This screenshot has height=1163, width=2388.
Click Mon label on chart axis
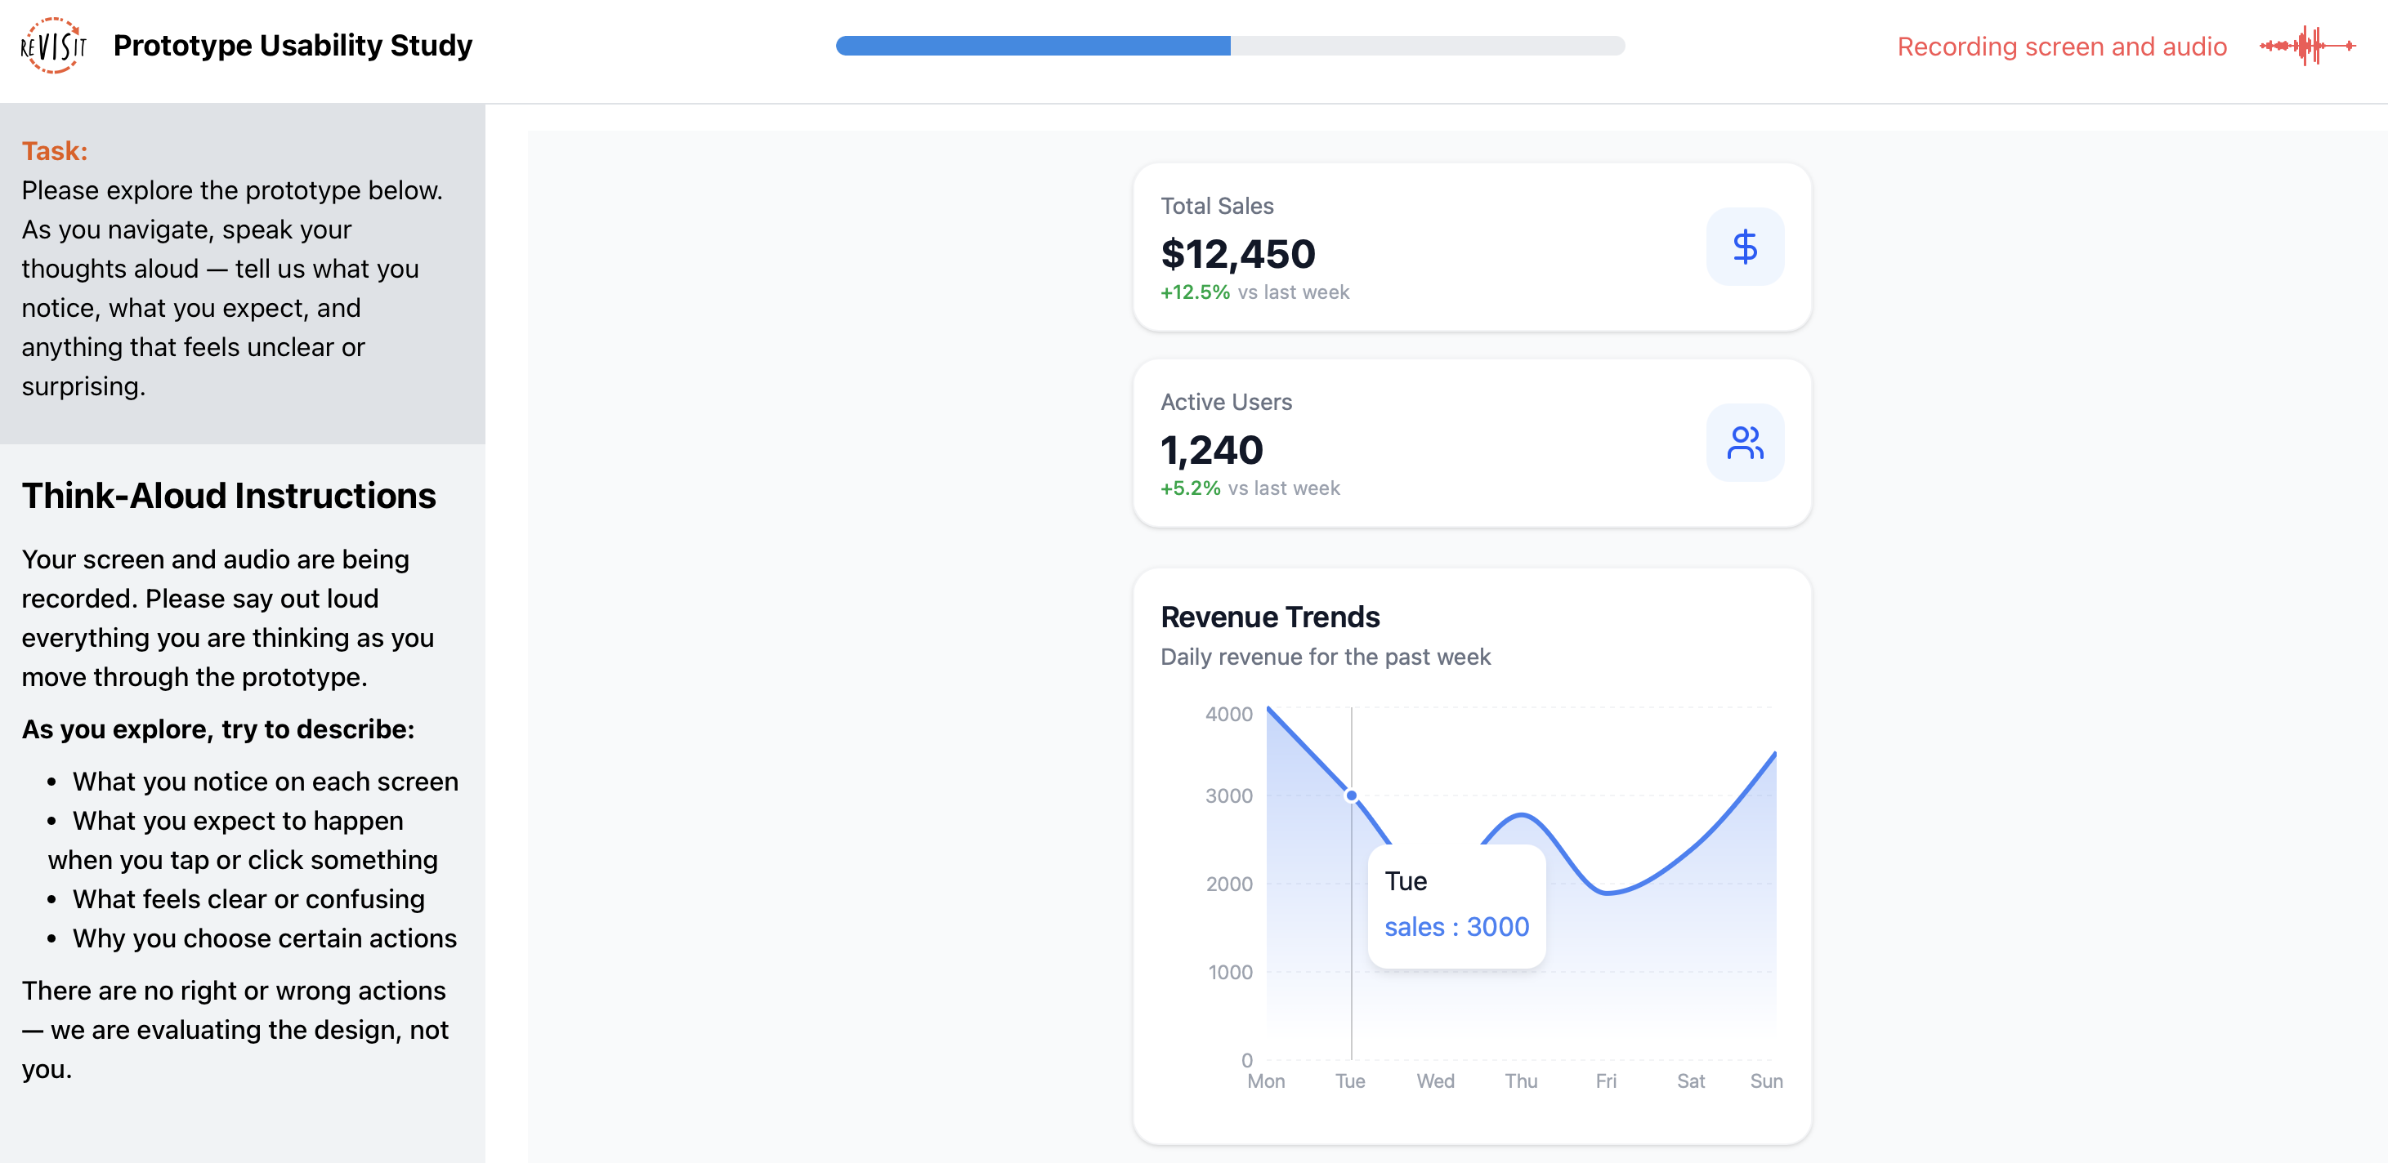pyautogui.click(x=1265, y=1081)
